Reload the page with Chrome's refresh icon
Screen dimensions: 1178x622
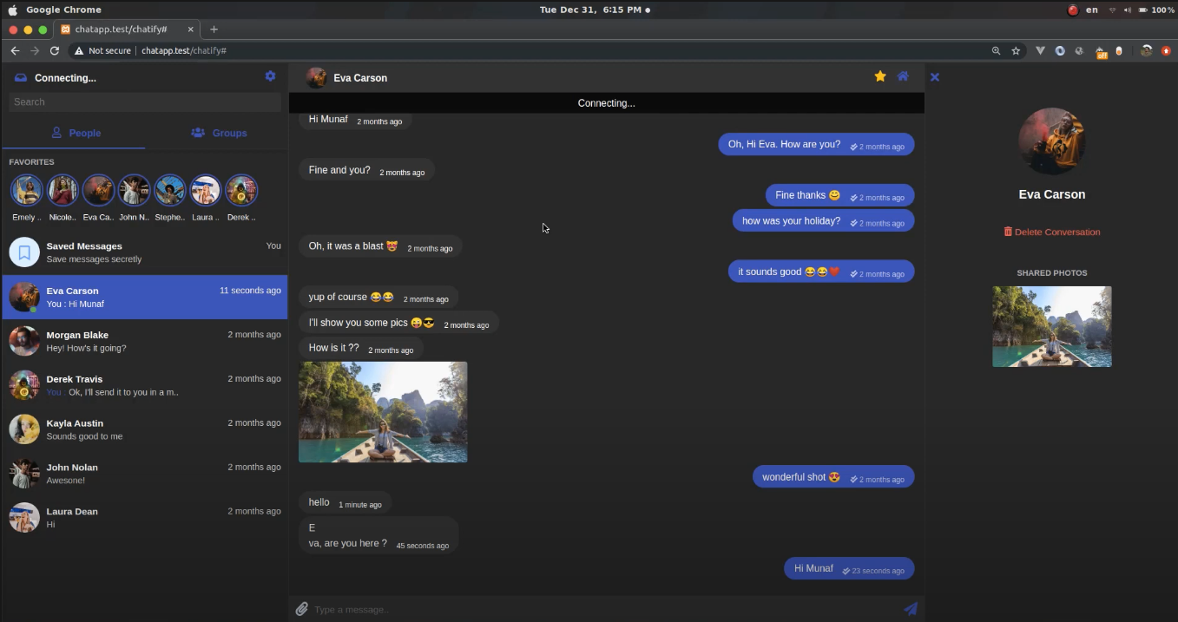54,50
